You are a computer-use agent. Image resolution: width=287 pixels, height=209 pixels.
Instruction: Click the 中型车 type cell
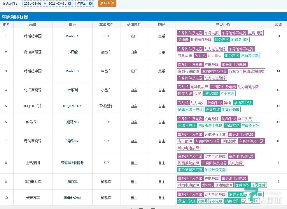point(106,71)
